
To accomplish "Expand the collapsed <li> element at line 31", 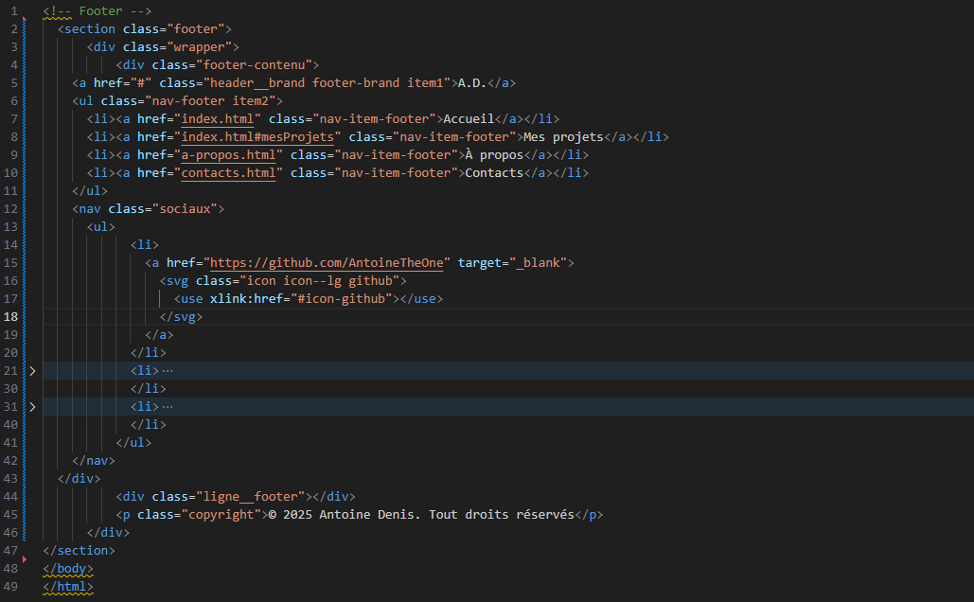I will 33,406.
